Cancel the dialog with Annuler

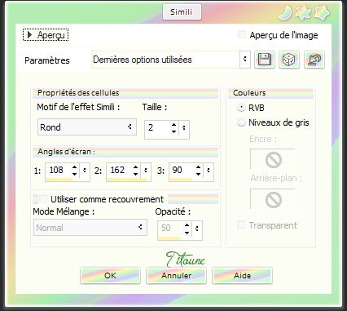click(176, 276)
